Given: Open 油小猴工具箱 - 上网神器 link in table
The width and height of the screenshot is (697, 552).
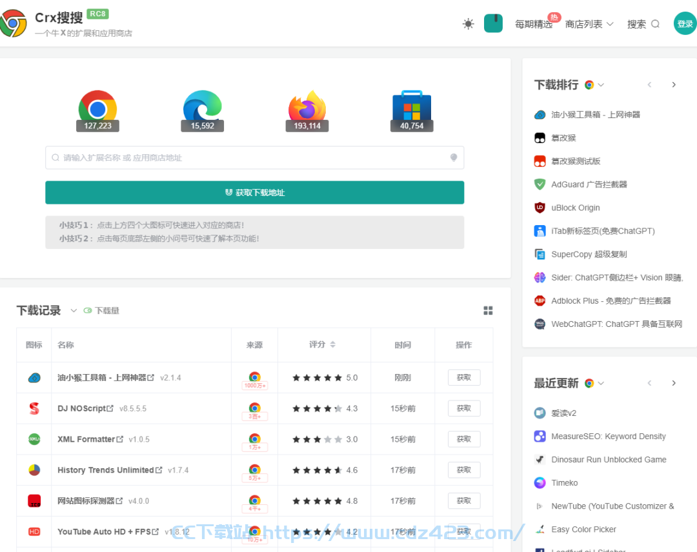Looking at the screenshot, I should pos(106,377).
